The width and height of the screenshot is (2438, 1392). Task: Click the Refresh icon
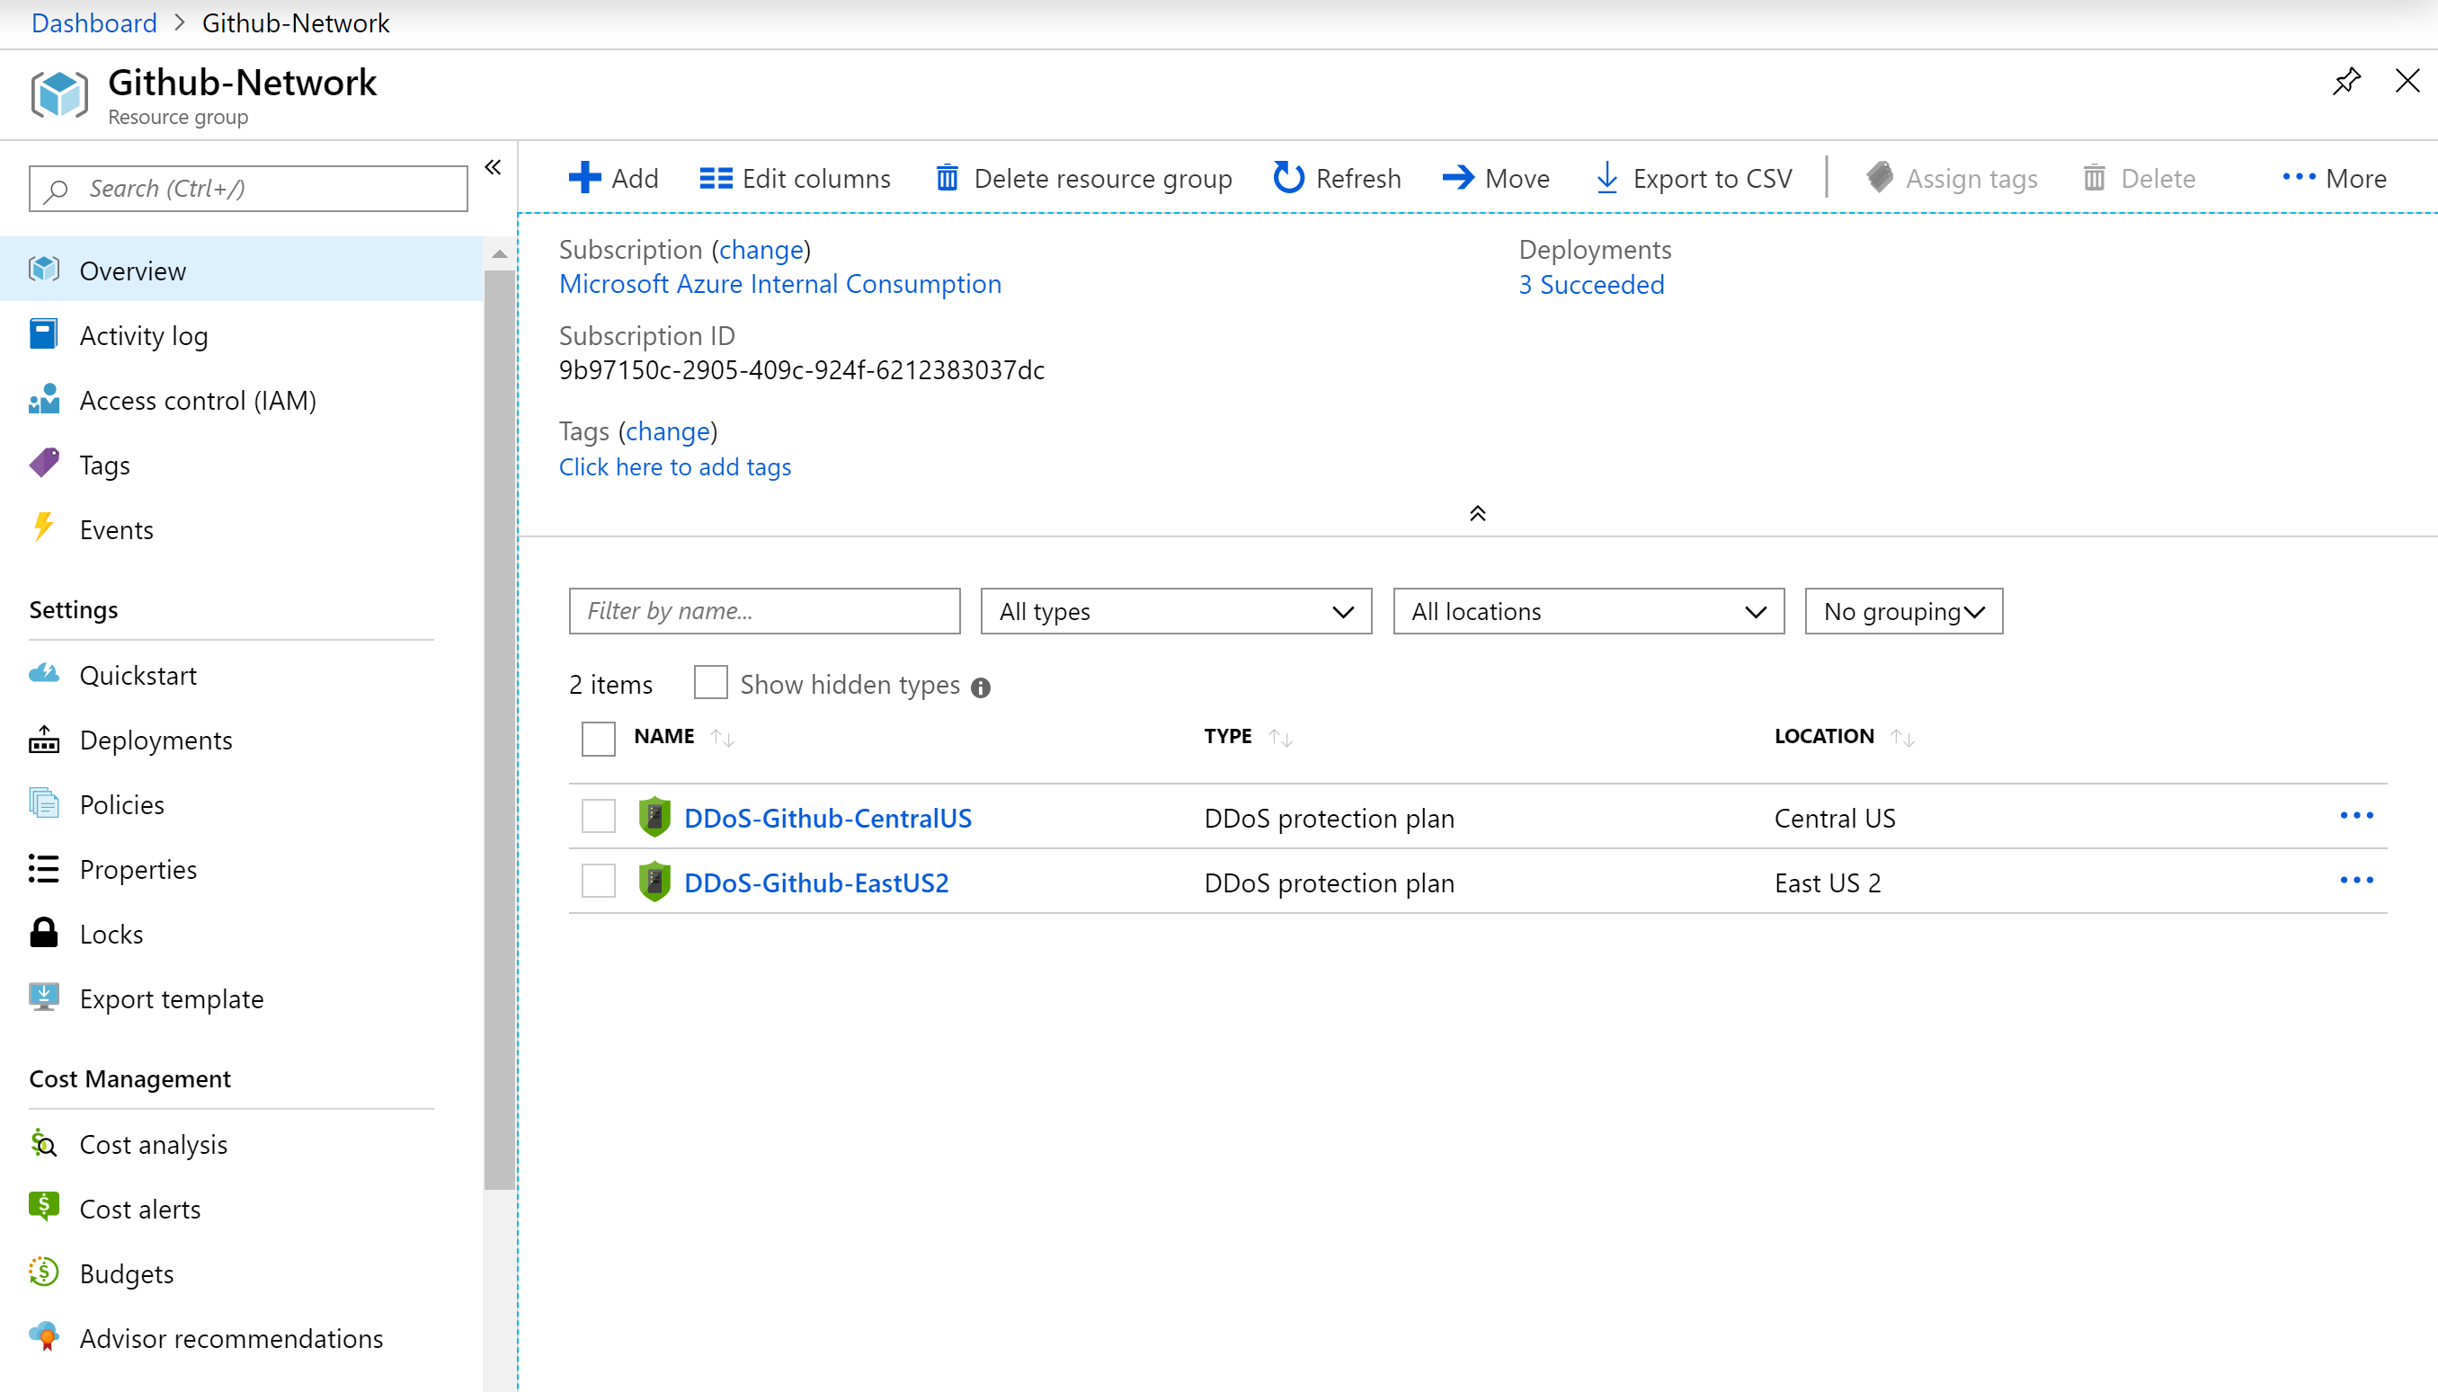click(1288, 178)
